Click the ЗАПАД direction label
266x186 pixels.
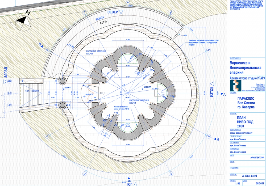6,73
